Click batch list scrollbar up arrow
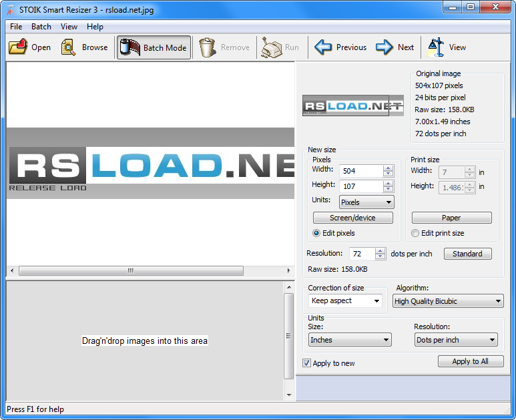 coord(289,287)
